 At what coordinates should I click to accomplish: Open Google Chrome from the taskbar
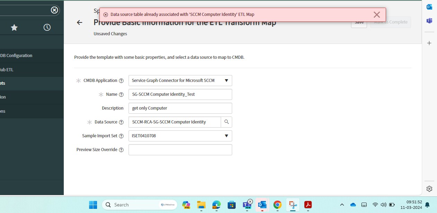pos(278,205)
